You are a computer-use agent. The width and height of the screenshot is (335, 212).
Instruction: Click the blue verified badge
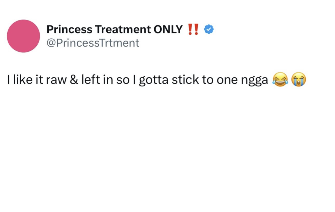point(209,30)
